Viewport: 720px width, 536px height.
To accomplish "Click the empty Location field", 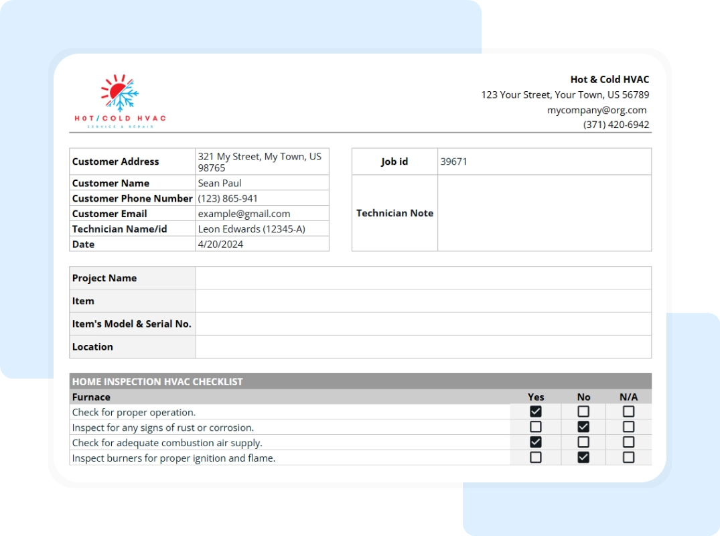I will [422, 346].
